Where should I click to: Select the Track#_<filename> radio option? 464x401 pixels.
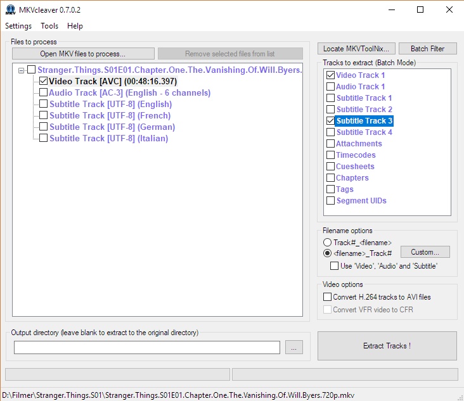pyautogui.click(x=327, y=243)
